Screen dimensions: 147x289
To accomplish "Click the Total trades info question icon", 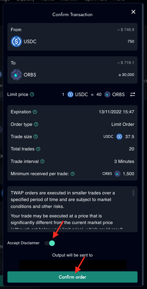I will pyautogui.click(x=38, y=149).
